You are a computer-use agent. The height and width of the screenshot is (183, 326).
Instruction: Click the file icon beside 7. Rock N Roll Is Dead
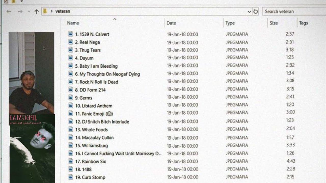coord(71,82)
